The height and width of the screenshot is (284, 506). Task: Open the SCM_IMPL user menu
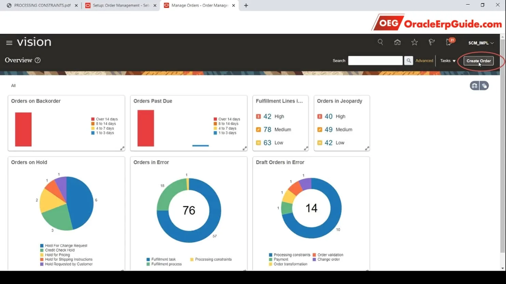pos(481,43)
